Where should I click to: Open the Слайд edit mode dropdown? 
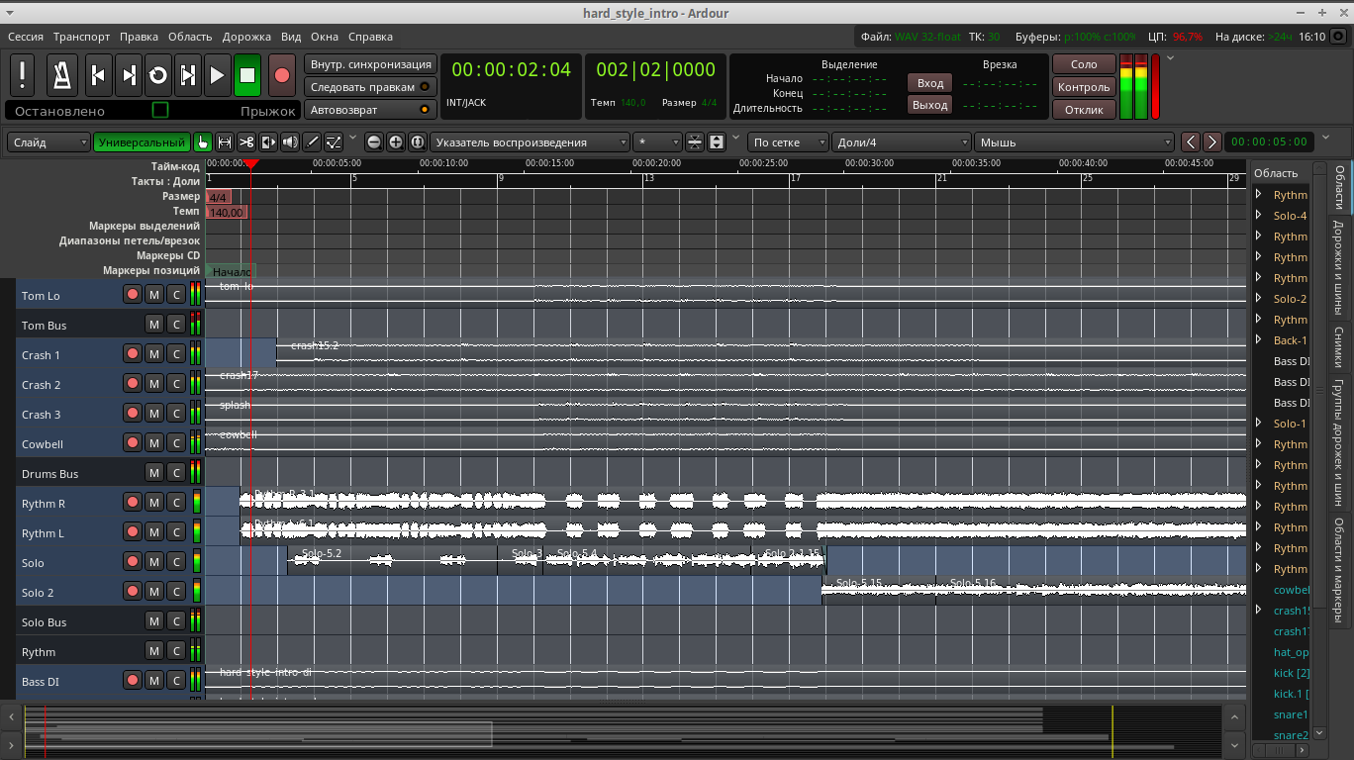[49, 142]
